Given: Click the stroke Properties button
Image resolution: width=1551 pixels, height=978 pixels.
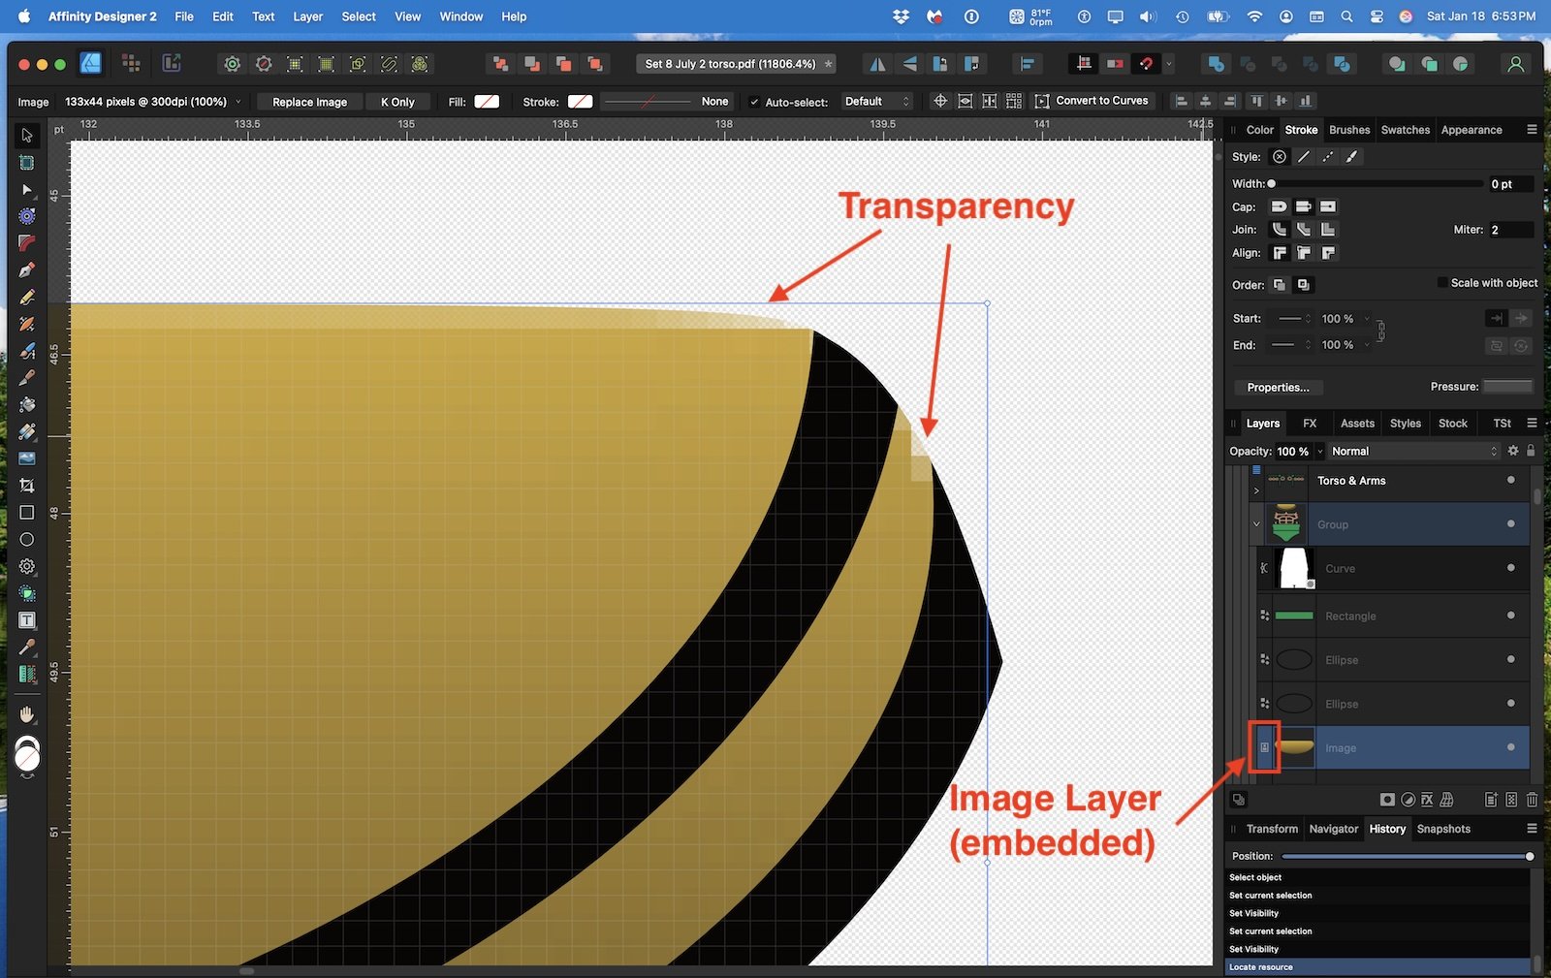Looking at the screenshot, I should pos(1278,388).
